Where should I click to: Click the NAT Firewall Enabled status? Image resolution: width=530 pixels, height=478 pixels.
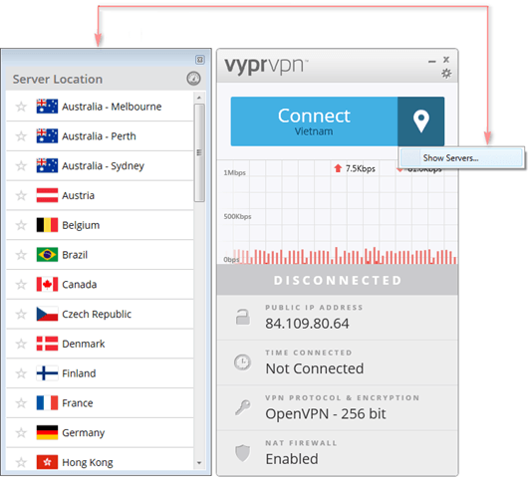pyautogui.click(x=292, y=459)
